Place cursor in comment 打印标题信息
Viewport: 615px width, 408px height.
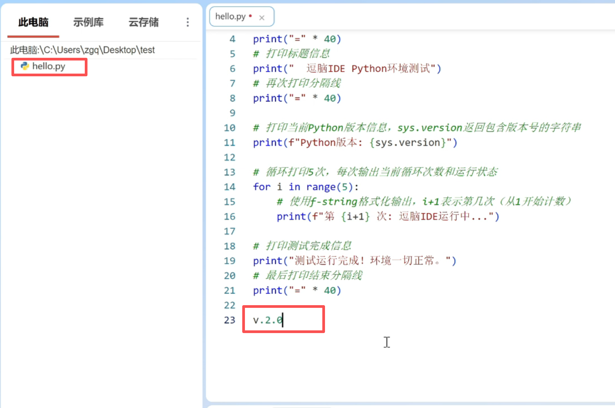(291, 54)
